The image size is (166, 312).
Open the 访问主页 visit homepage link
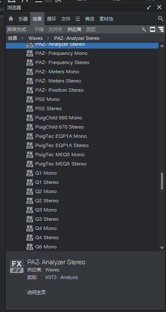[x=36, y=292]
